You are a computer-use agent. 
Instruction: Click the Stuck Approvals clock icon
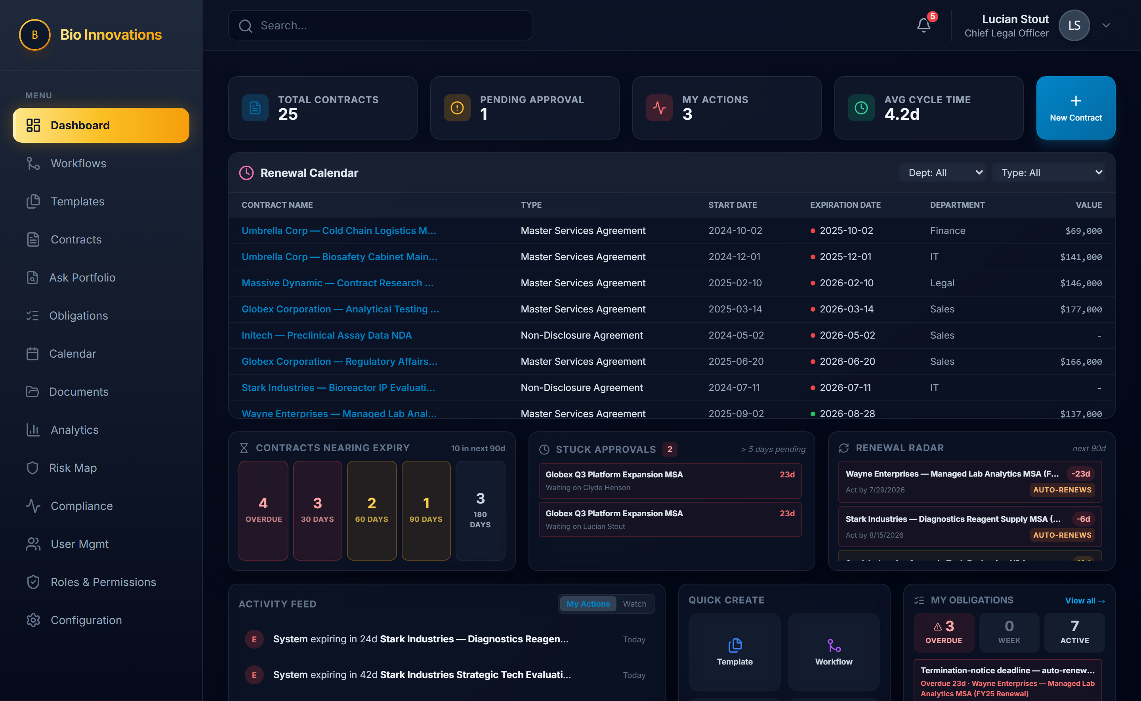pos(544,449)
